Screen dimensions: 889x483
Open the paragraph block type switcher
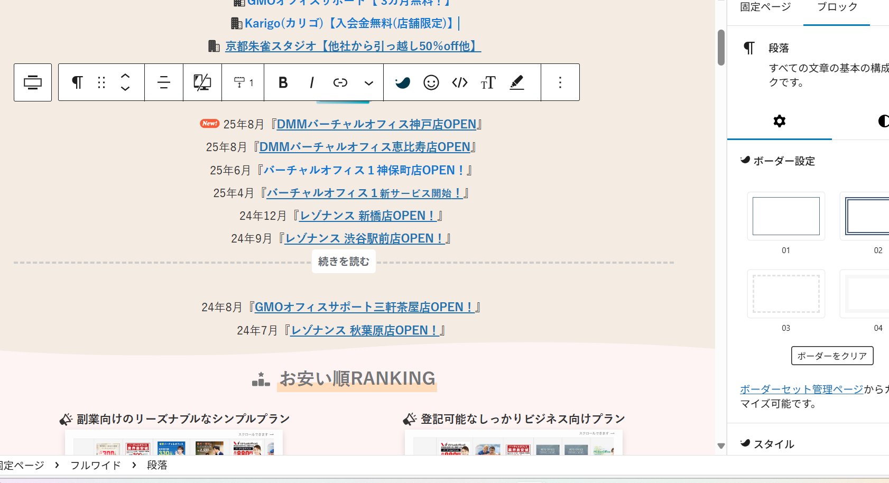click(x=77, y=82)
